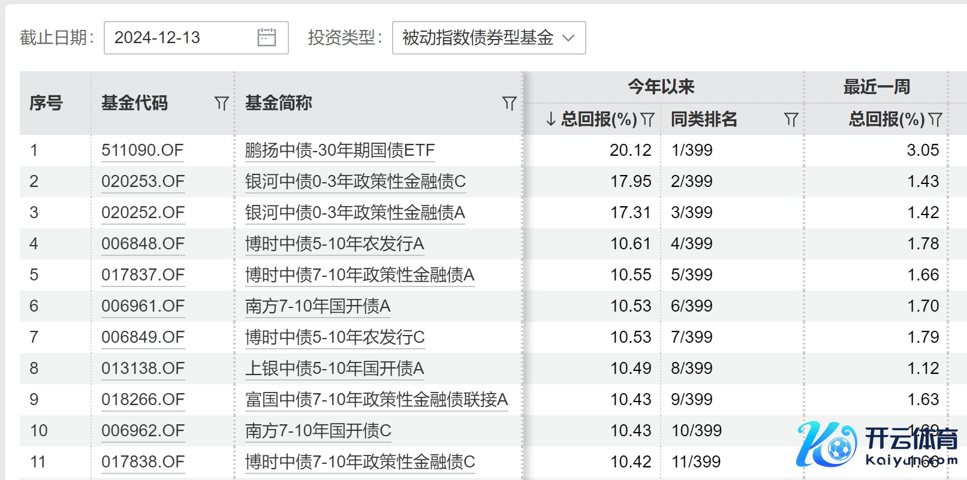Open fund 博时中债5-10年农发行A
This screenshot has height=480, width=967.
335,244
